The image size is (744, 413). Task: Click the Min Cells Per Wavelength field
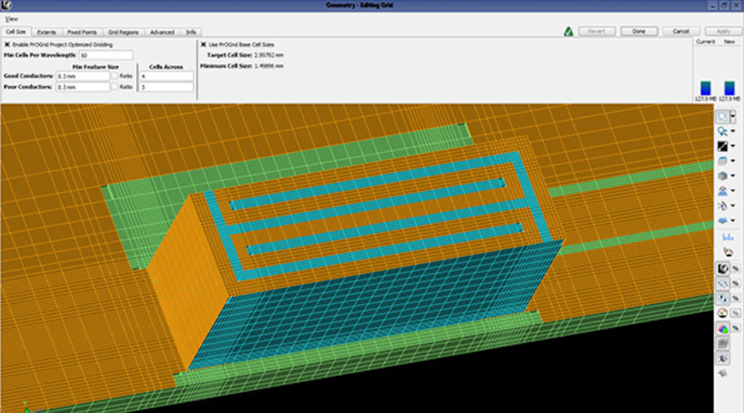105,55
